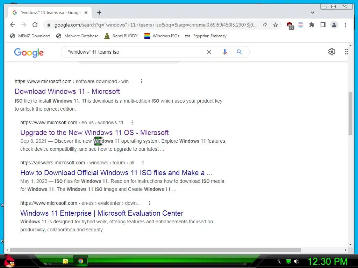Image resolution: width=358 pixels, height=268 pixels.
Task: Submit search with the magnifier icon
Action: pos(239,52)
